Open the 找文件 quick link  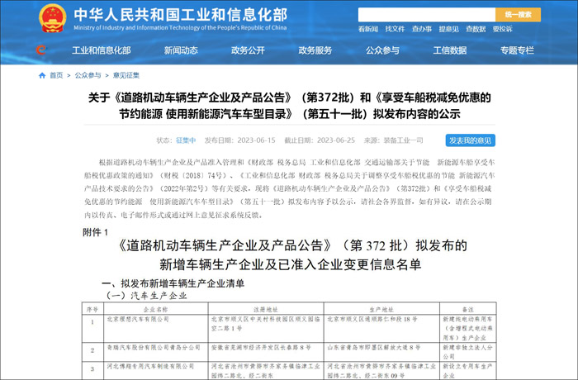coord(395,29)
